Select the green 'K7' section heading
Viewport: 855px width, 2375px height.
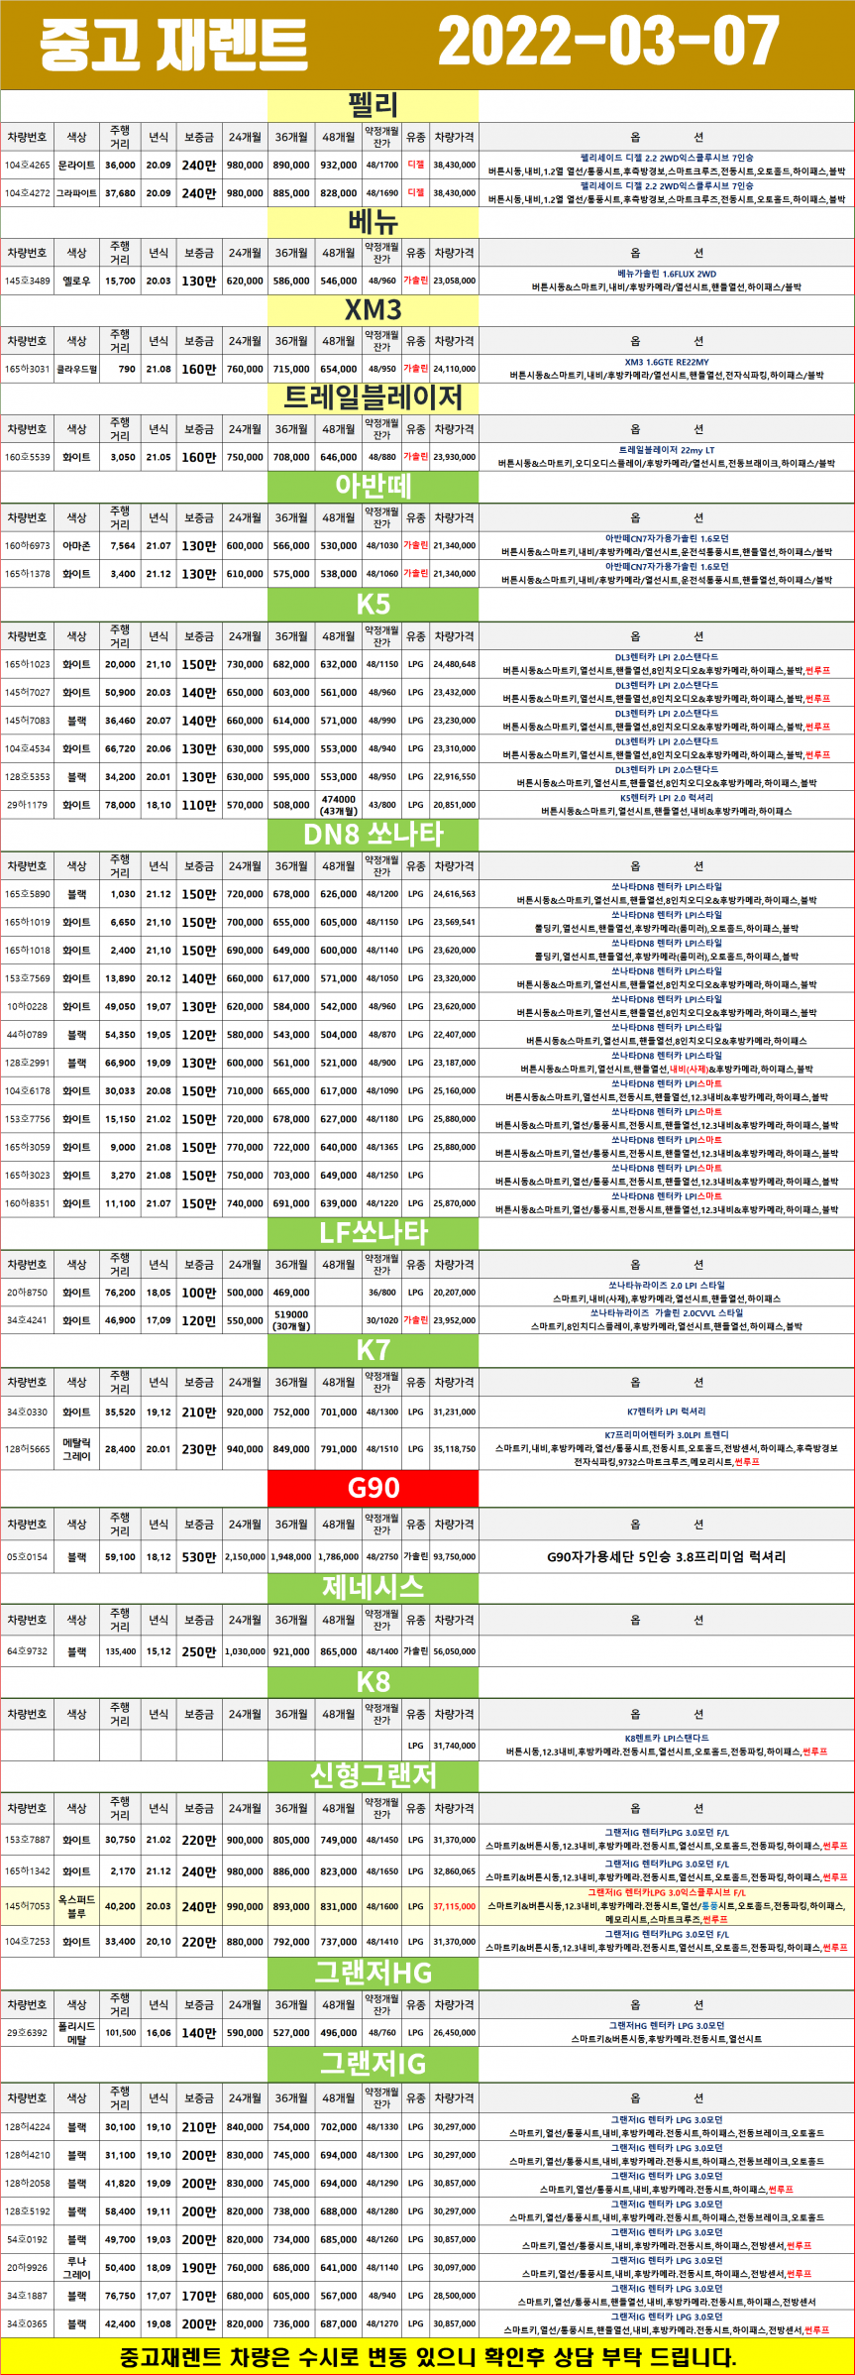click(x=374, y=1350)
